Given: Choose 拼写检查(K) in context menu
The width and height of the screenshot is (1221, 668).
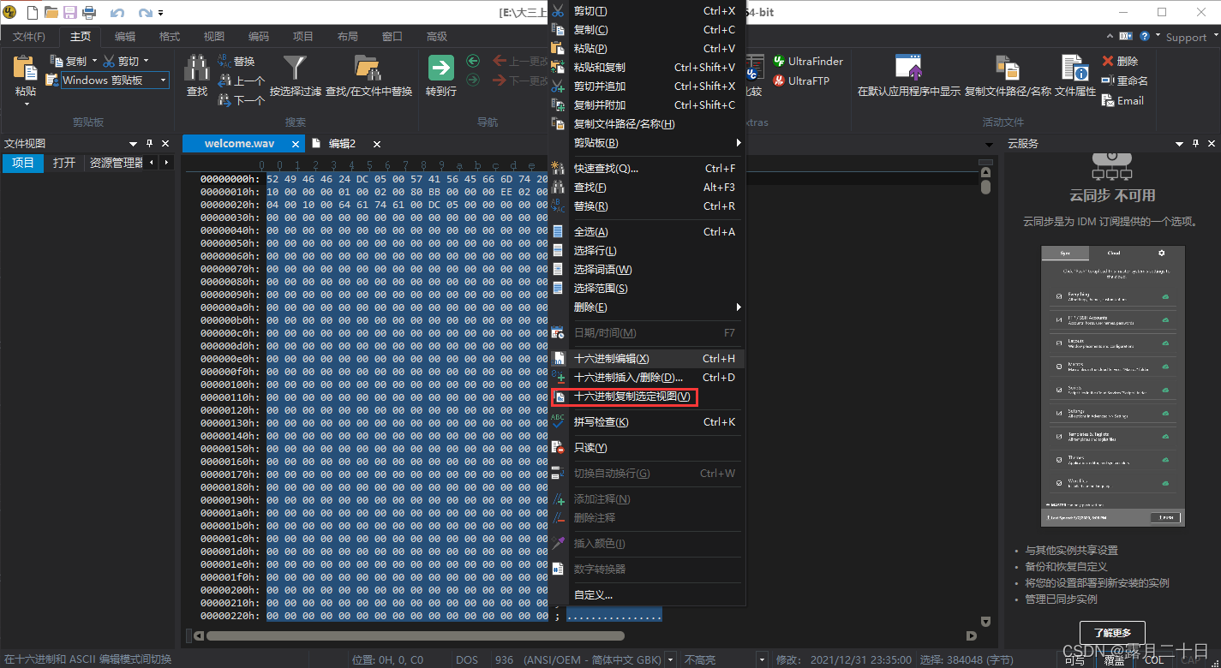Looking at the screenshot, I should 647,422.
